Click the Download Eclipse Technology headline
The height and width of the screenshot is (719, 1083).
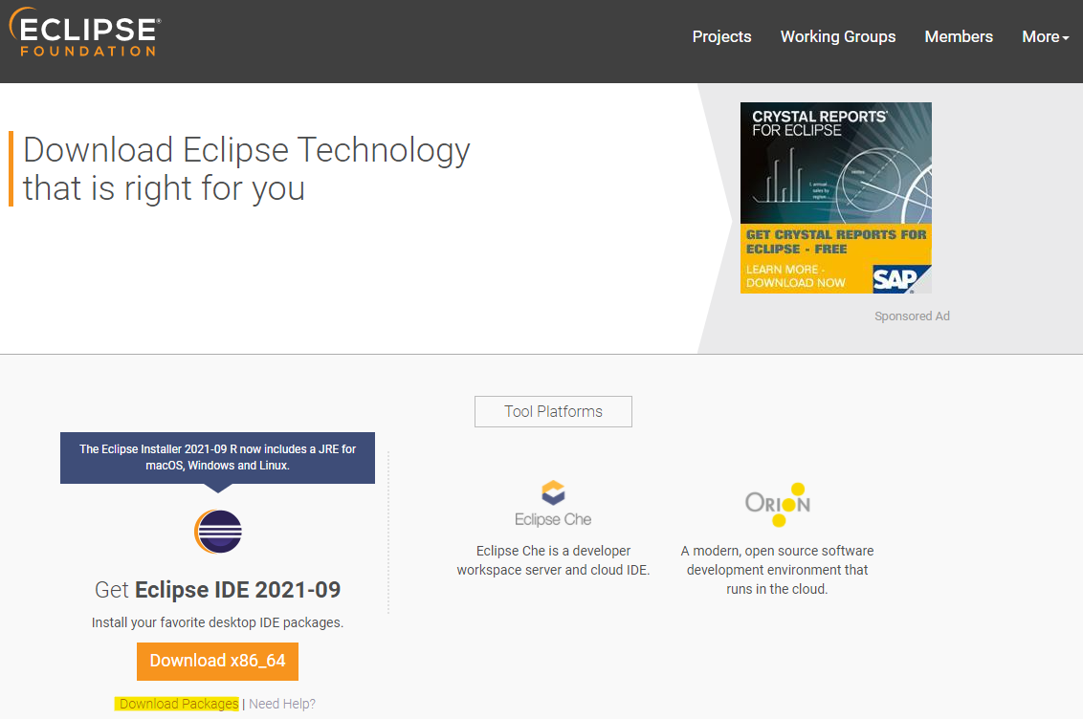(x=247, y=169)
